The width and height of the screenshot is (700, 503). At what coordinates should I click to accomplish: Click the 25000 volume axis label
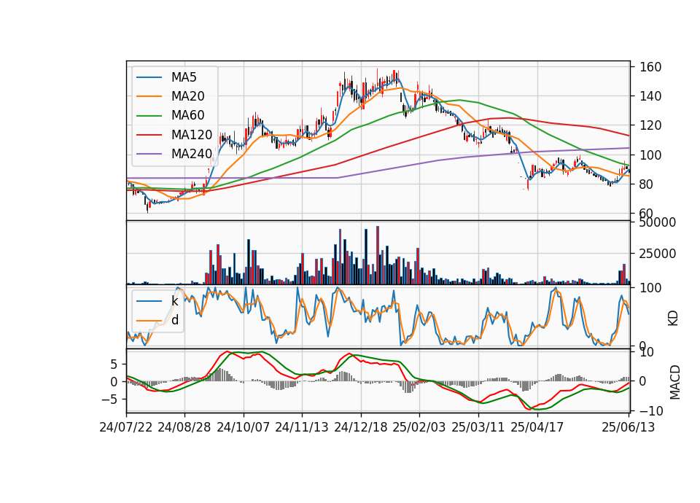coord(657,254)
